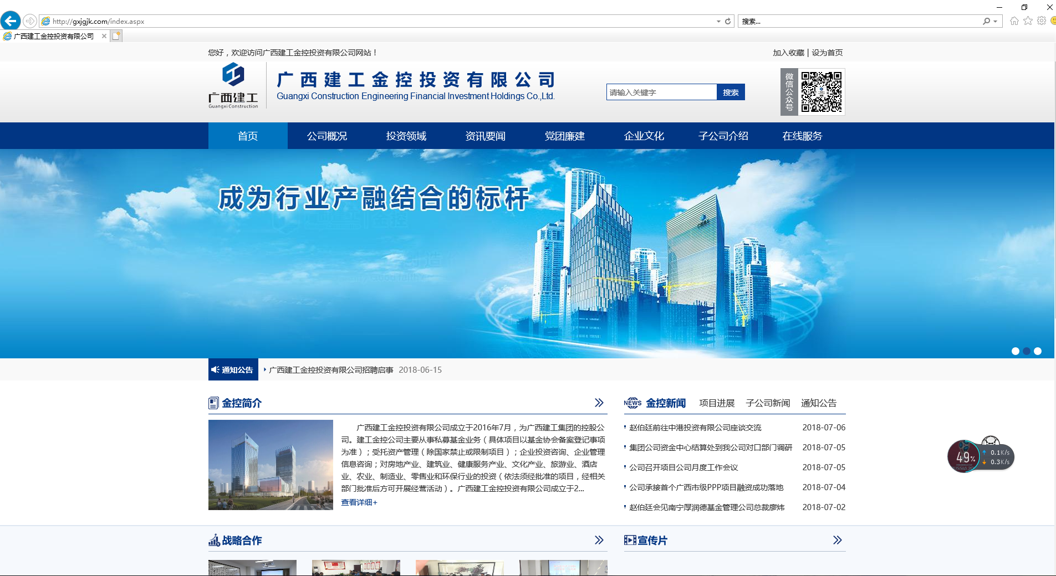Open favorites star icon
Screen dimensions: 1056x576
(1028, 21)
